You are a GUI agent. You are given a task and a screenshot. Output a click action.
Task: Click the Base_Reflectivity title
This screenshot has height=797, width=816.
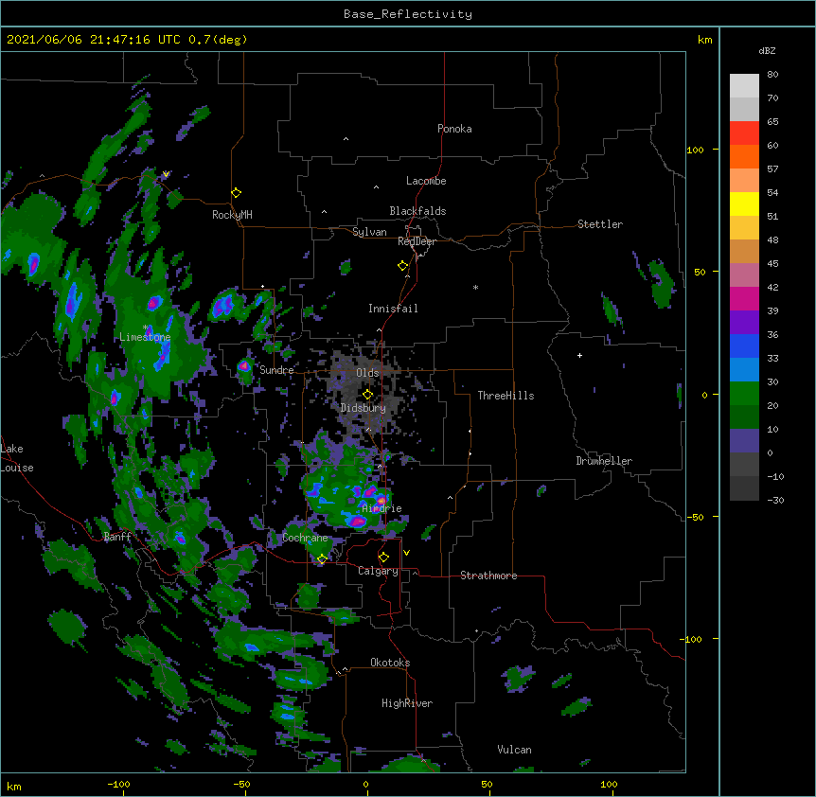click(408, 14)
